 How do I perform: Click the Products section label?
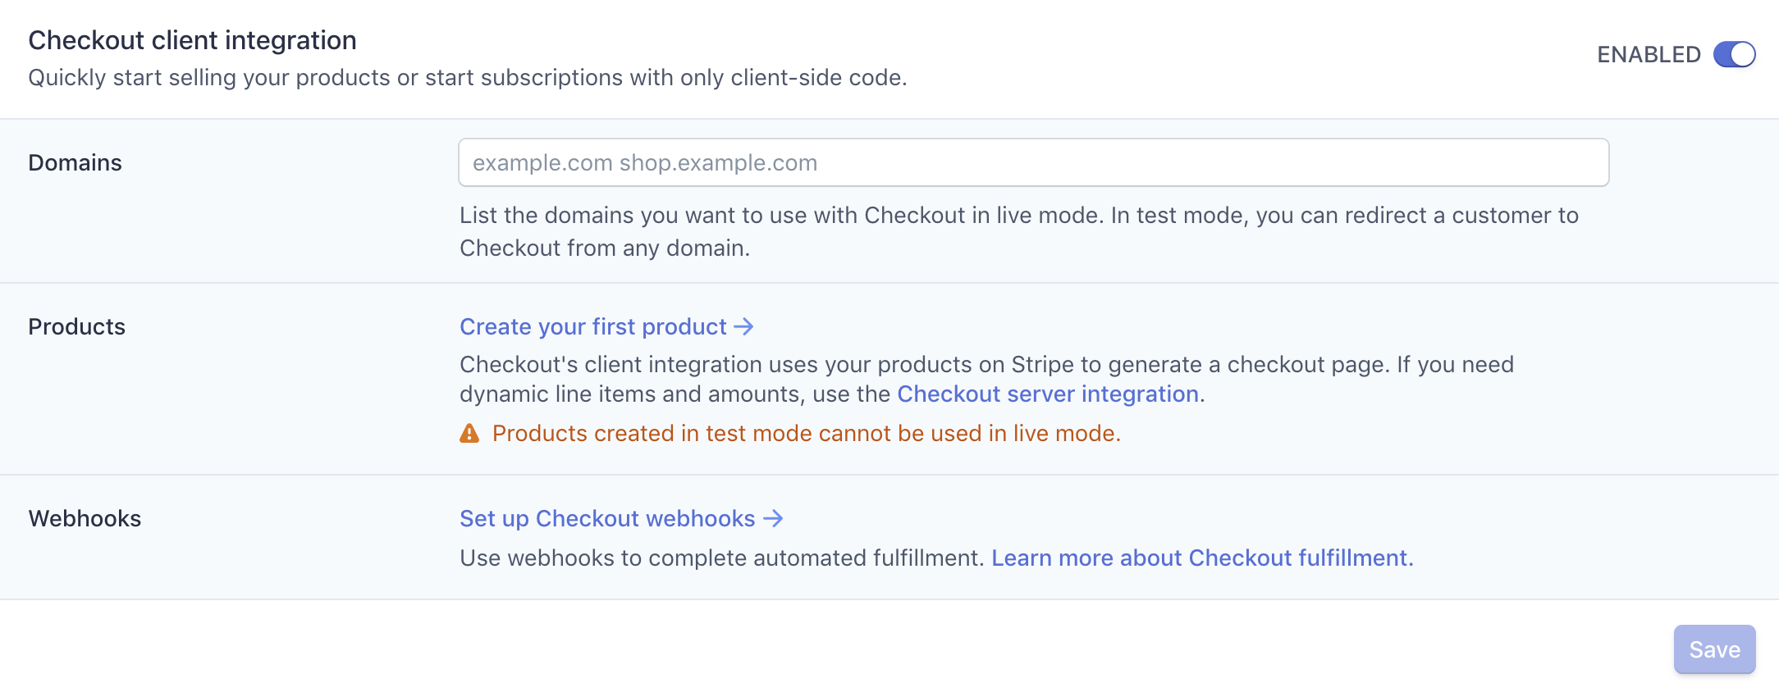(x=76, y=326)
